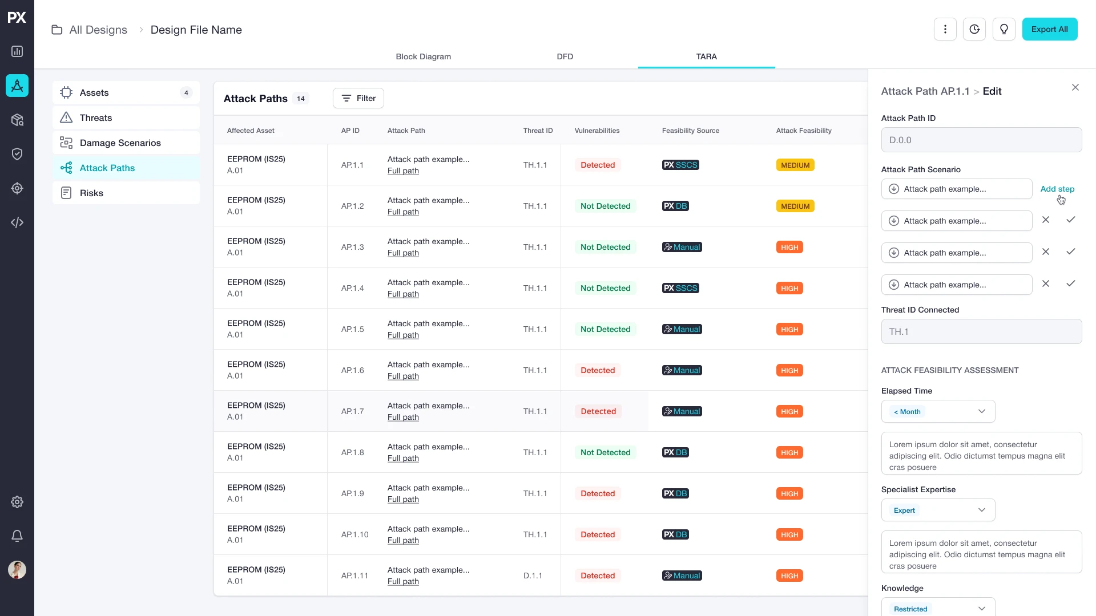Open the Threats section

click(x=126, y=117)
